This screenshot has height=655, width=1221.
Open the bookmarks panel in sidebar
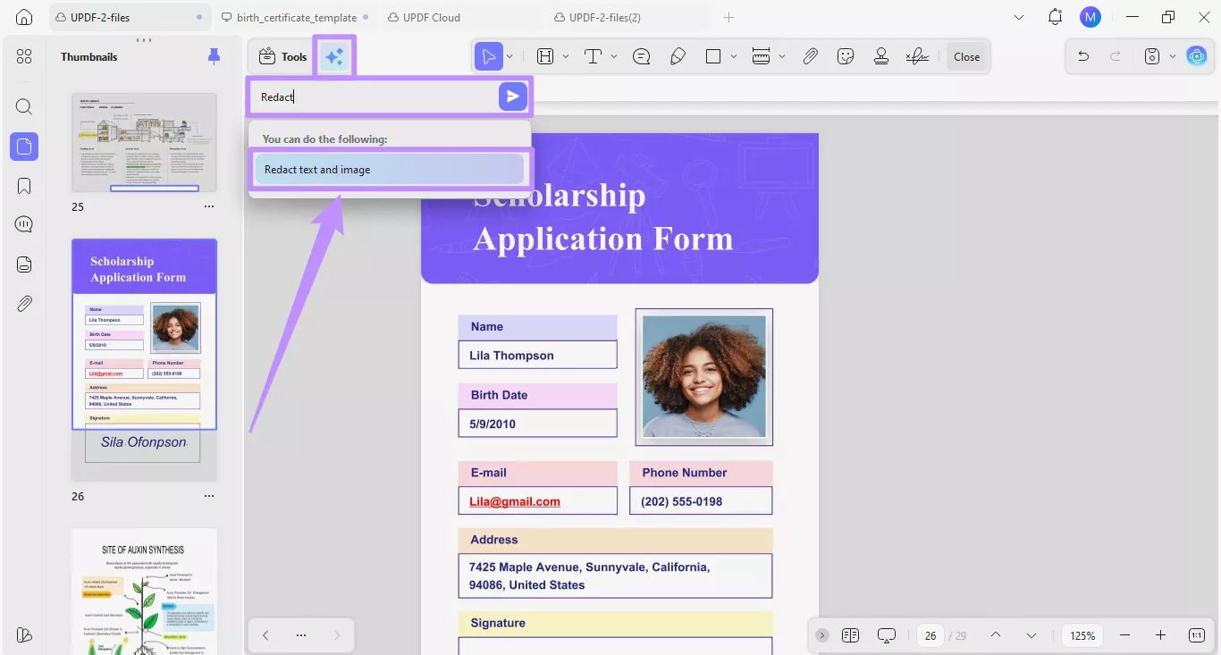click(x=24, y=186)
